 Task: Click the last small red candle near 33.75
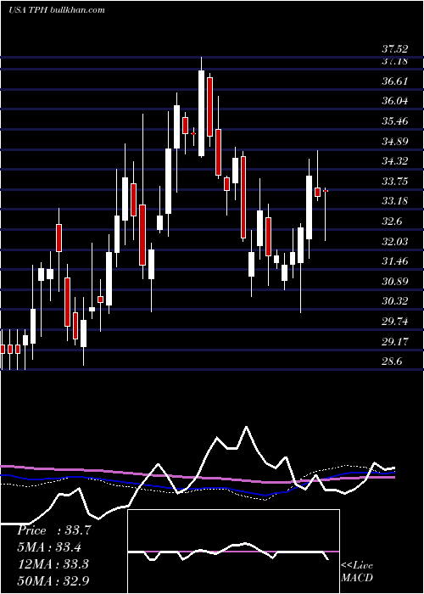coord(325,191)
